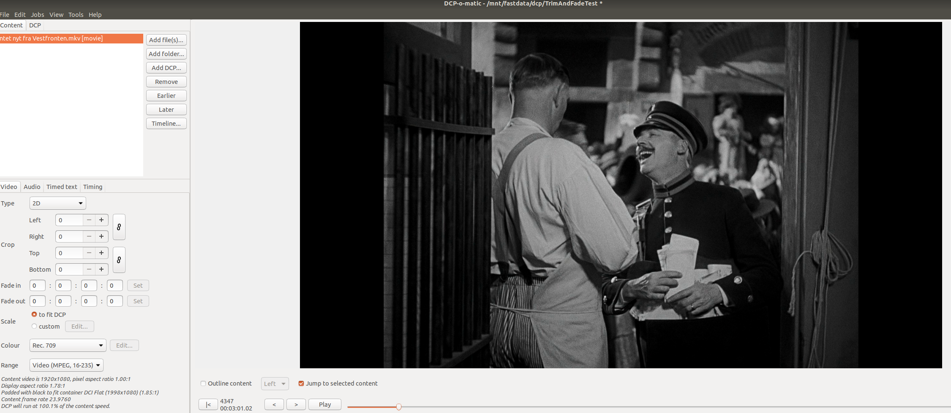Expand the Colour Rec. 709 dropdown
This screenshot has width=951, height=413.
(x=68, y=346)
